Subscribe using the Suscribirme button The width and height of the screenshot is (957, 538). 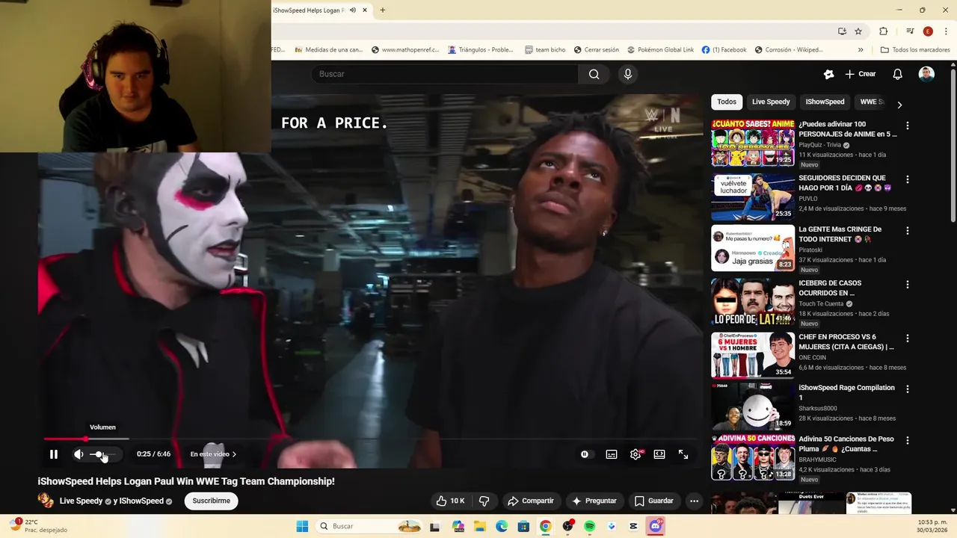pyautogui.click(x=211, y=501)
